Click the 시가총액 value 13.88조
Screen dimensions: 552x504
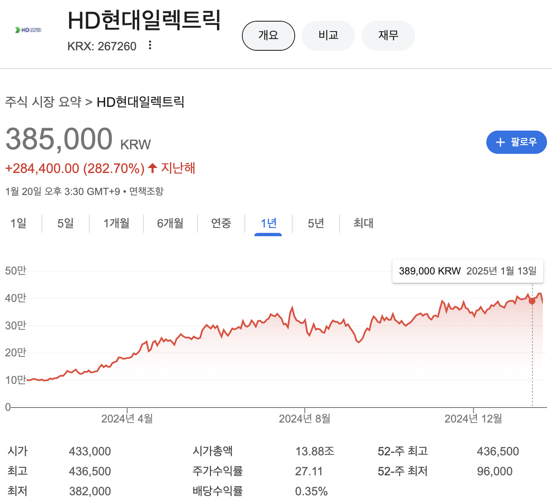click(315, 451)
